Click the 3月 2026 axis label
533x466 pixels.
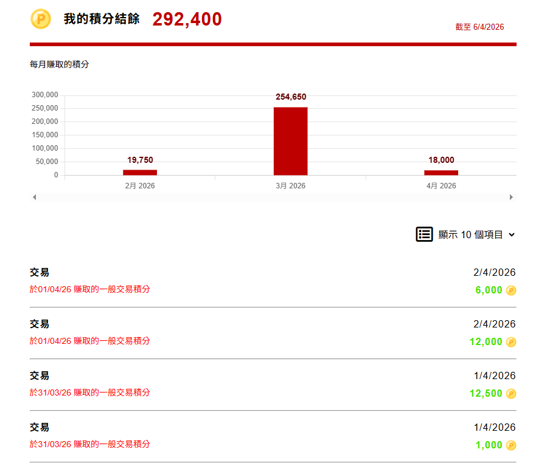[x=291, y=186]
